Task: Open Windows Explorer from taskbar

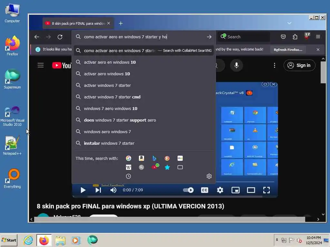Action: coord(60,240)
